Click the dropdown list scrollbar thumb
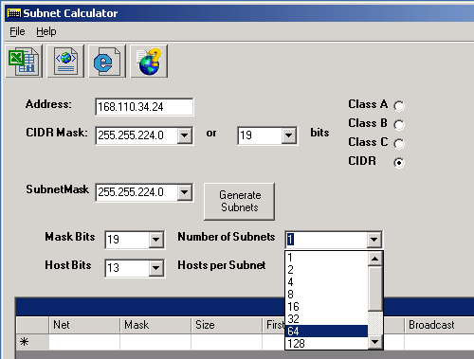Viewport: 474px width, 359px height. pos(375,288)
